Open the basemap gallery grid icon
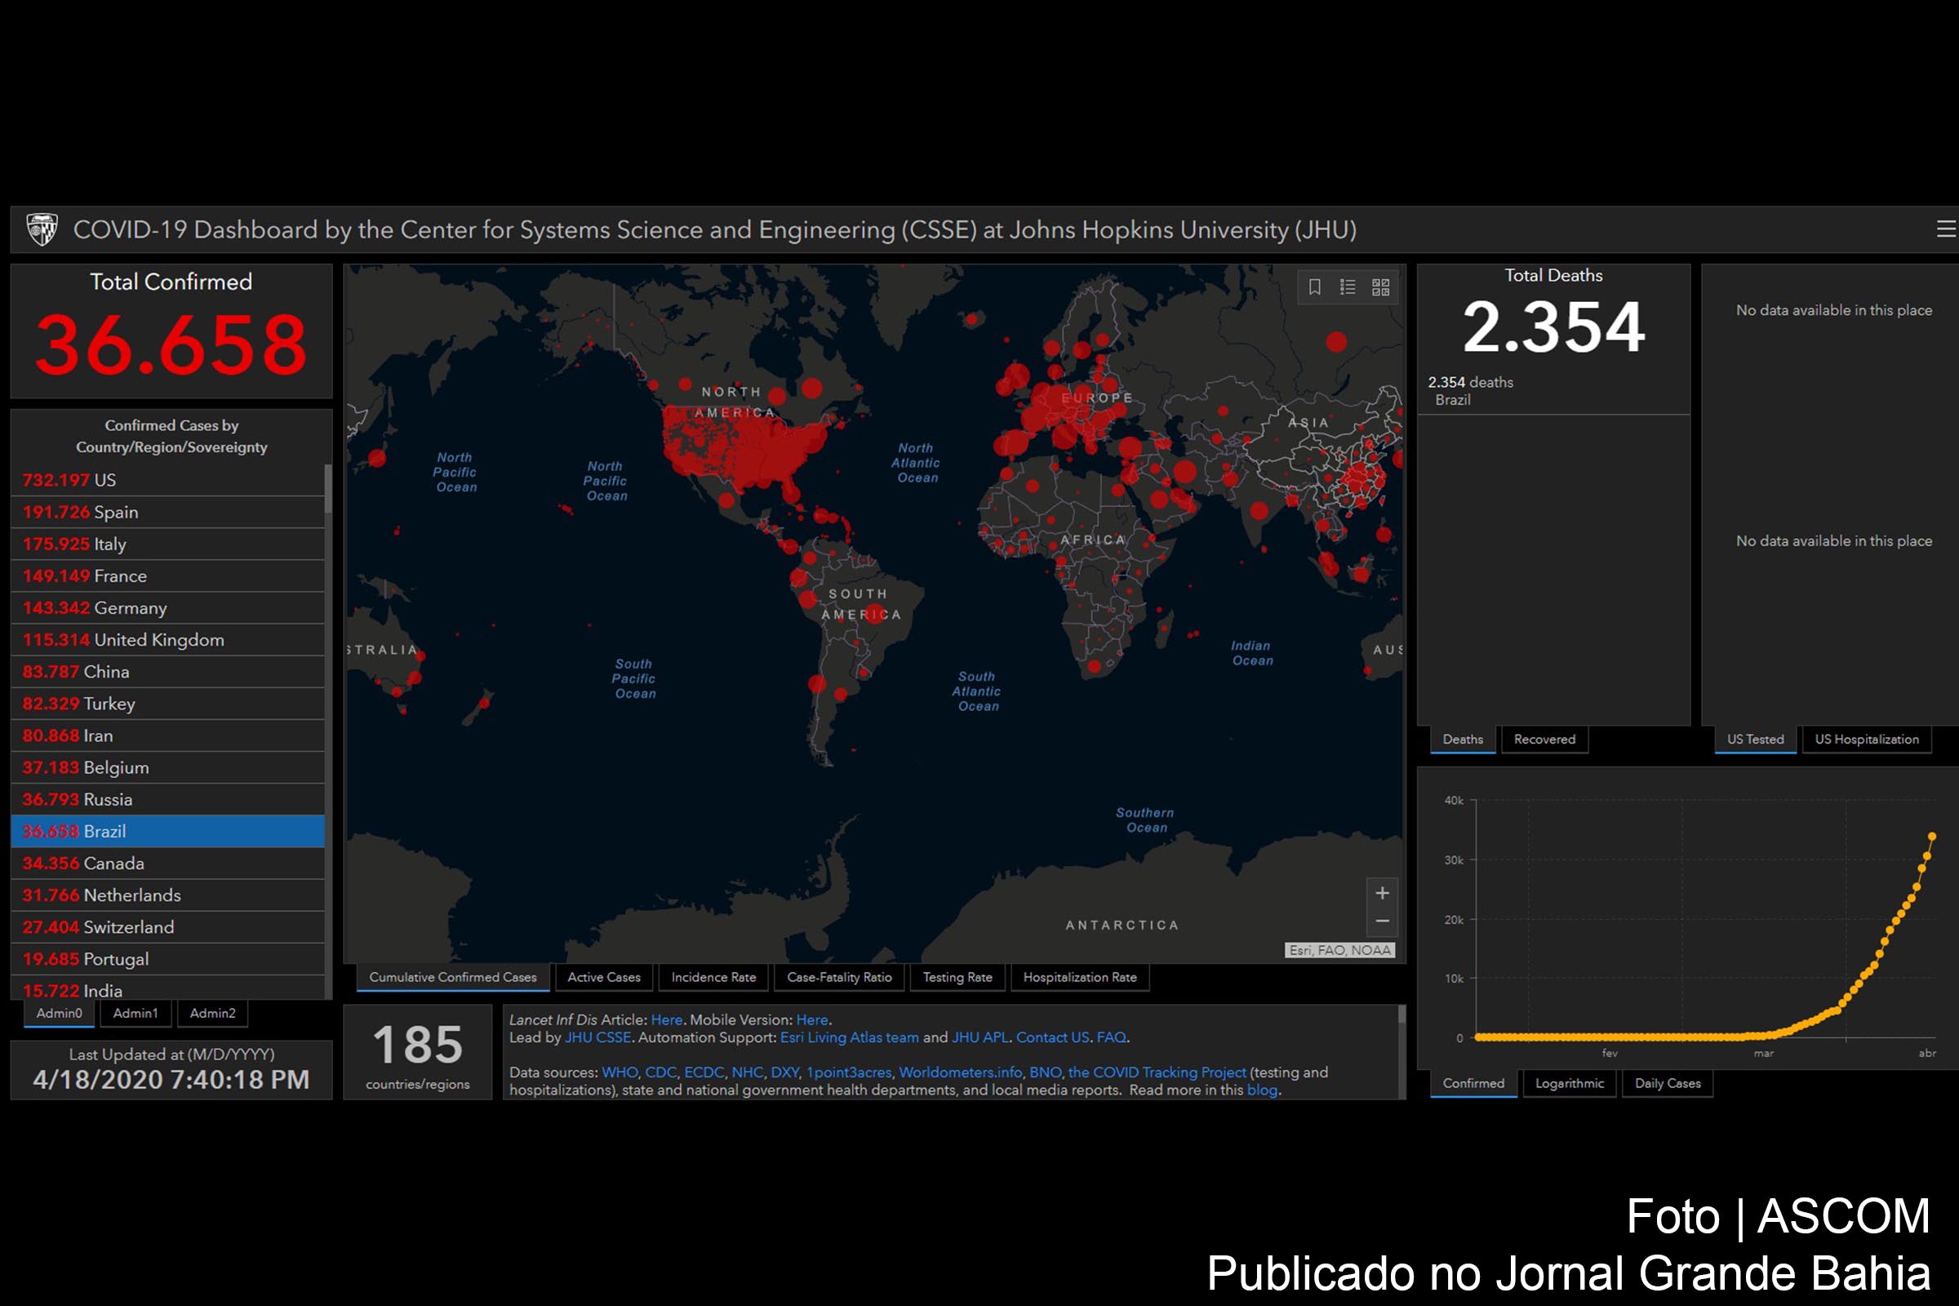This screenshot has width=1959, height=1306. [x=1381, y=287]
